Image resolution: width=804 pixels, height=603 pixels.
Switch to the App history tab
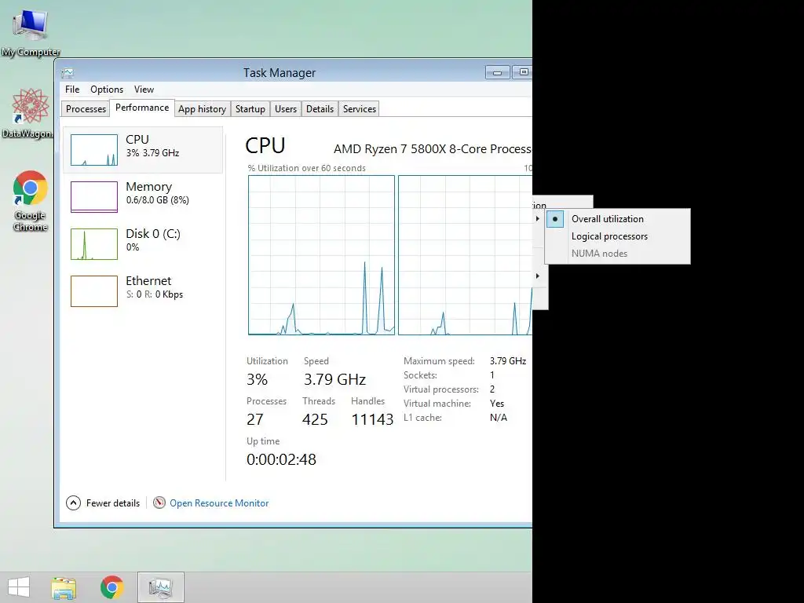tap(202, 108)
